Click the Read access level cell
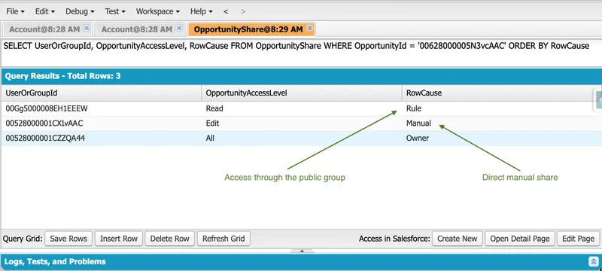602x271 pixels. click(302, 108)
